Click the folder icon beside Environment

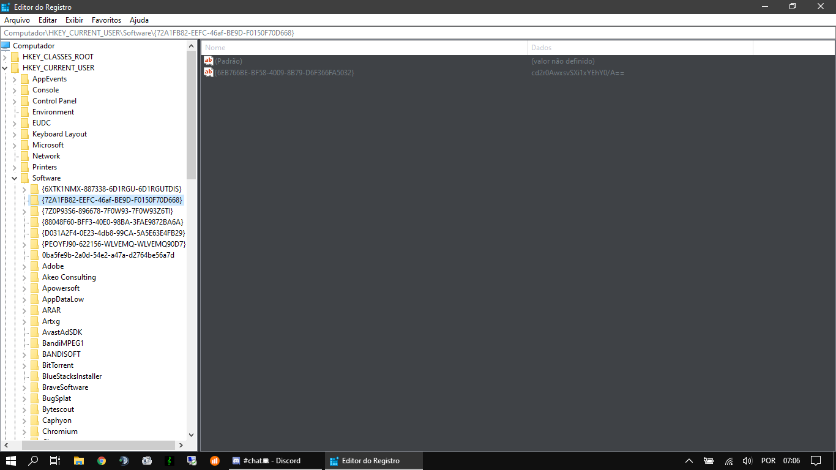[x=25, y=112]
